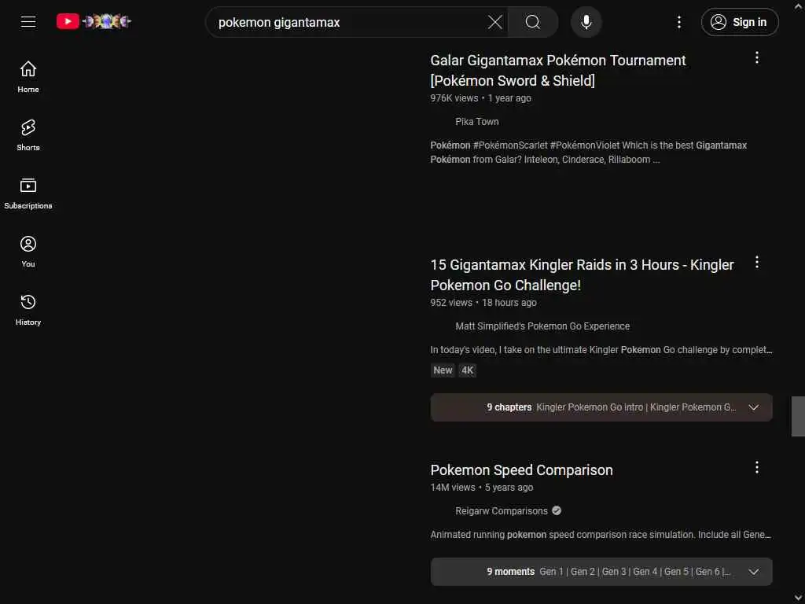Click scrollbar up arrow
The height and width of the screenshot is (604, 805).
[x=799, y=6]
